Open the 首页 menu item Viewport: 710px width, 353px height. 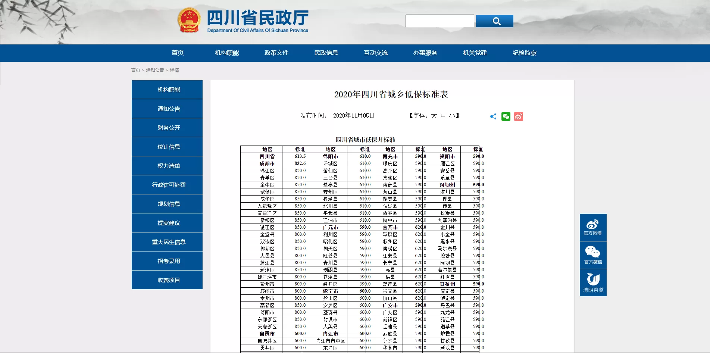click(177, 53)
